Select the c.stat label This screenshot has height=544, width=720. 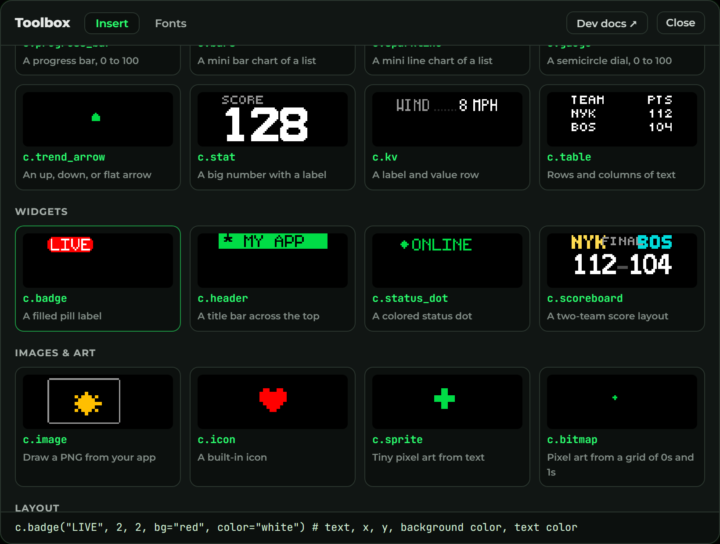[216, 157]
